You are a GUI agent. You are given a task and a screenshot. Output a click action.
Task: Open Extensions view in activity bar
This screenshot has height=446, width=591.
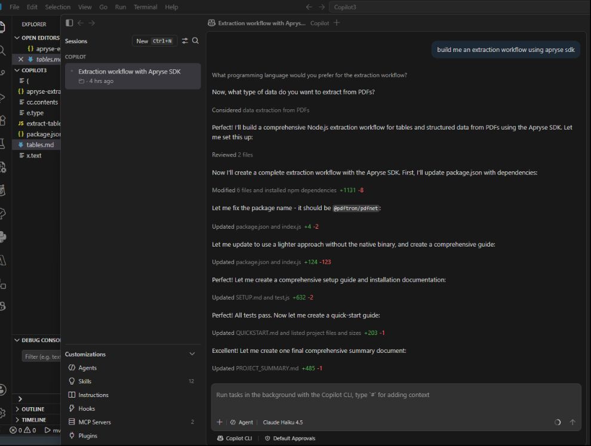coord(2,121)
